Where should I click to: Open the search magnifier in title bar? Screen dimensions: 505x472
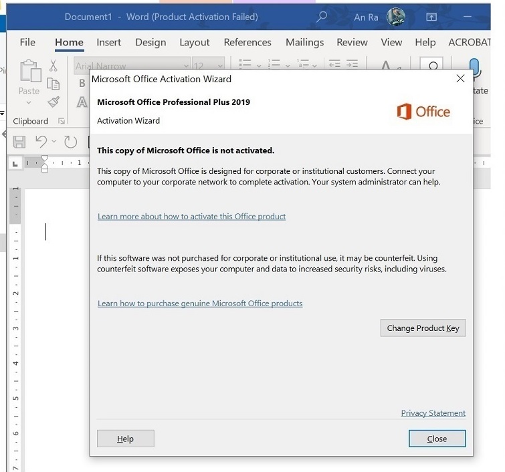322,17
